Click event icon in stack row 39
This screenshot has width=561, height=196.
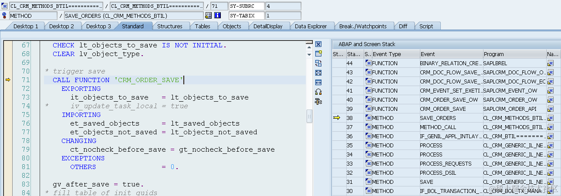pos(368,109)
